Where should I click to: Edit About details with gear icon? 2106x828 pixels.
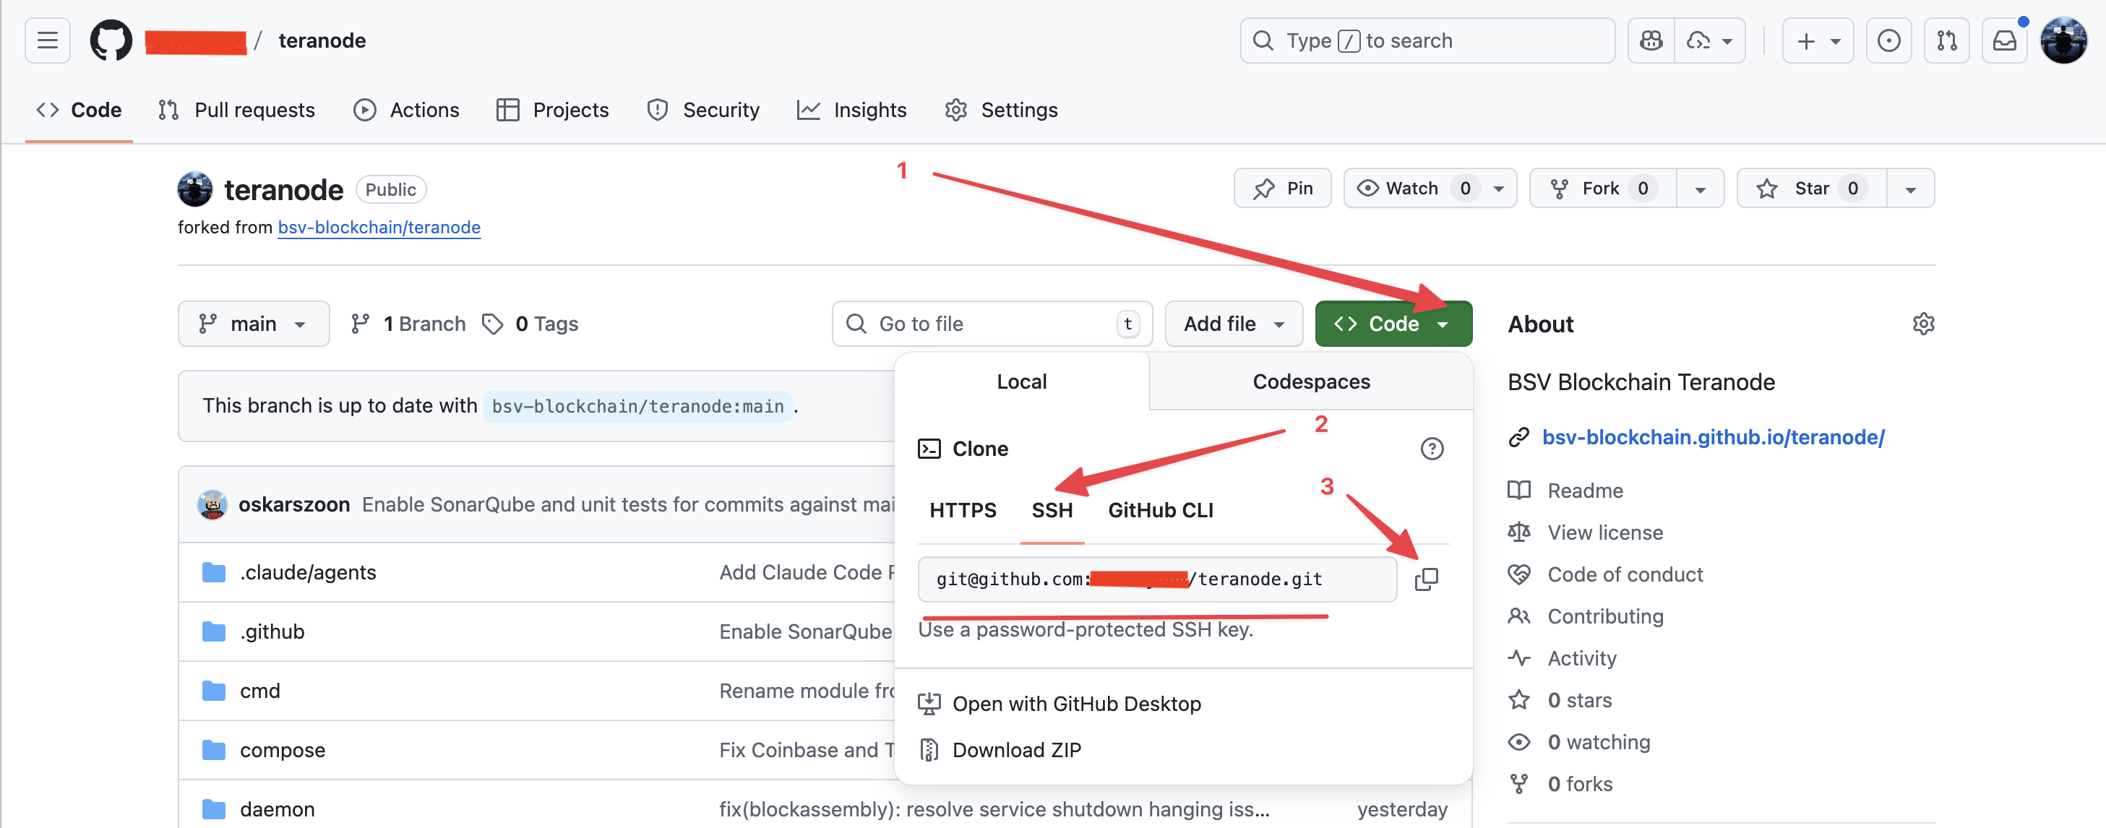click(x=1923, y=324)
